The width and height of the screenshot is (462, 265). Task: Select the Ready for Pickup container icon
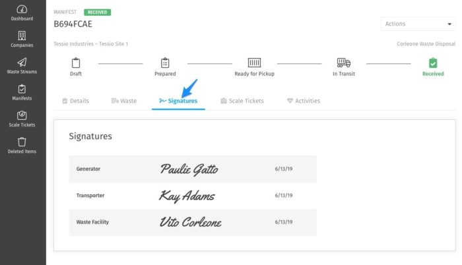click(x=254, y=63)
